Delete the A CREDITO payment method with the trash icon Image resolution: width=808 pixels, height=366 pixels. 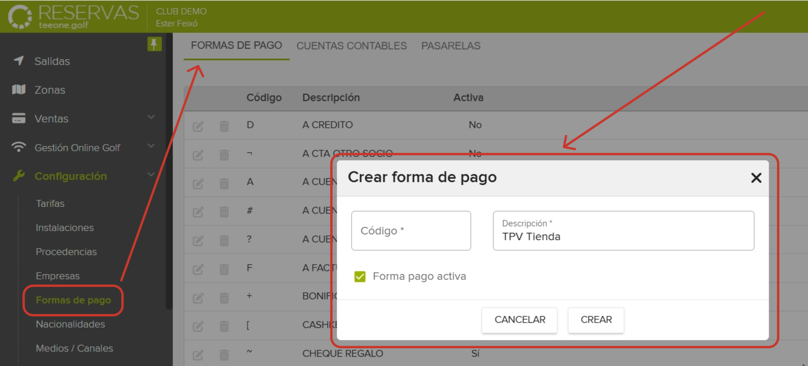(224, 126)
